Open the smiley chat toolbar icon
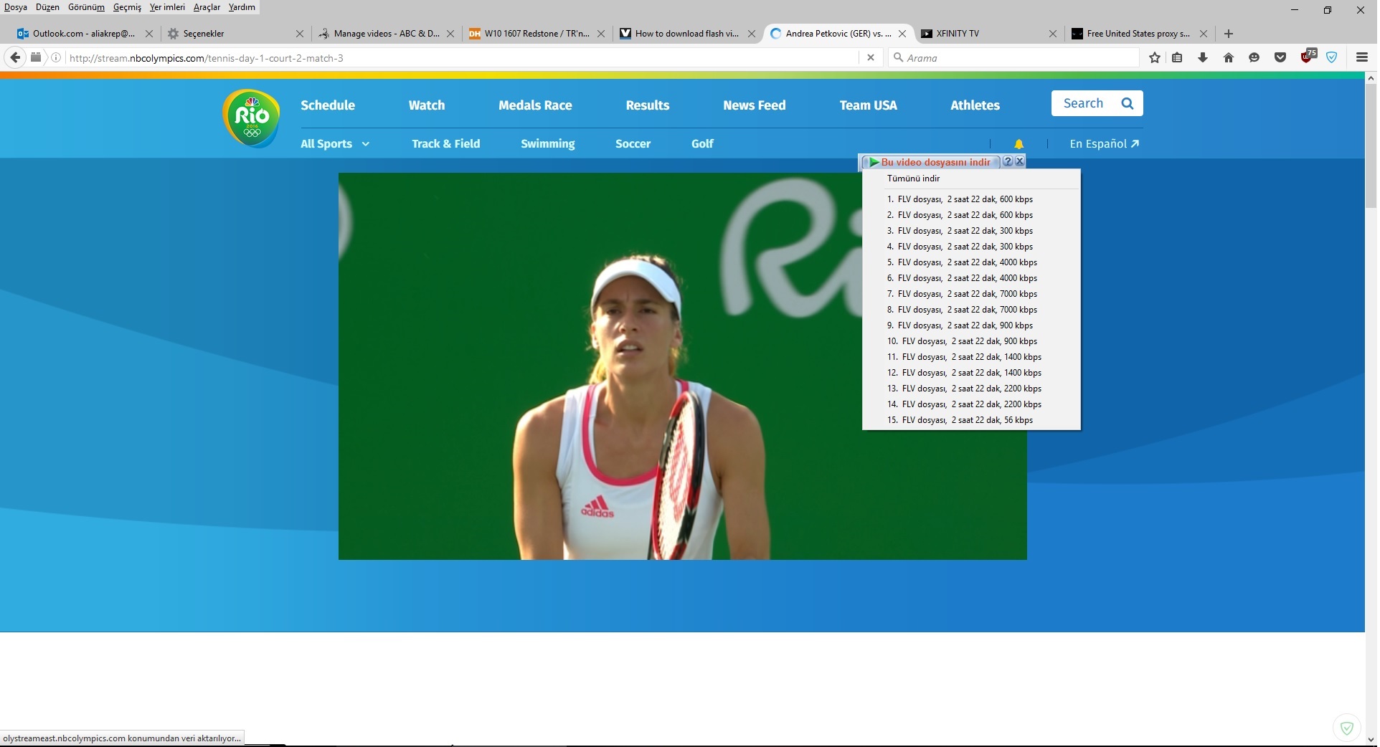 (x=1254, y=57)
